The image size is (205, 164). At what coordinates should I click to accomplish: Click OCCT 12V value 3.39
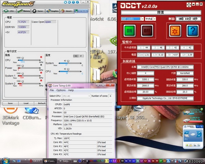190,55
